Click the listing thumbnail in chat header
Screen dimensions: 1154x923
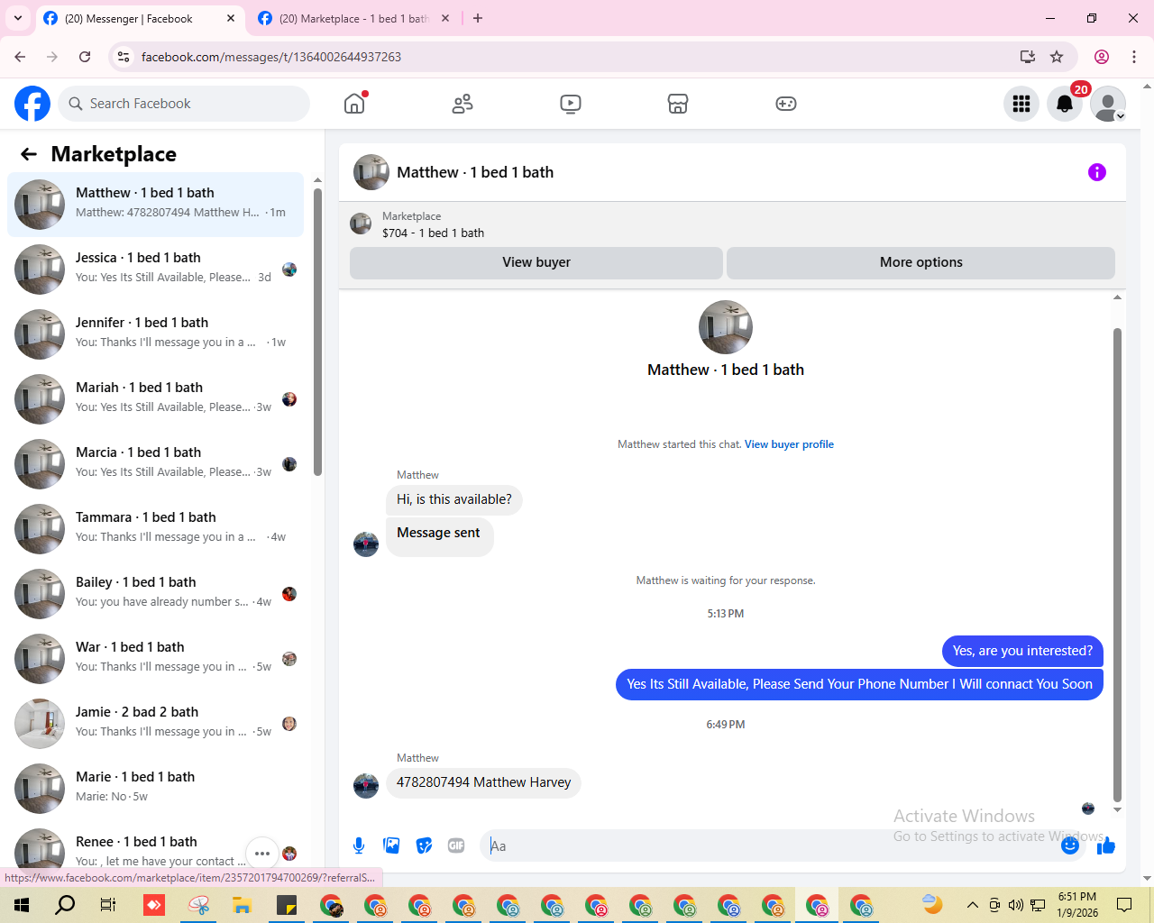371,172
